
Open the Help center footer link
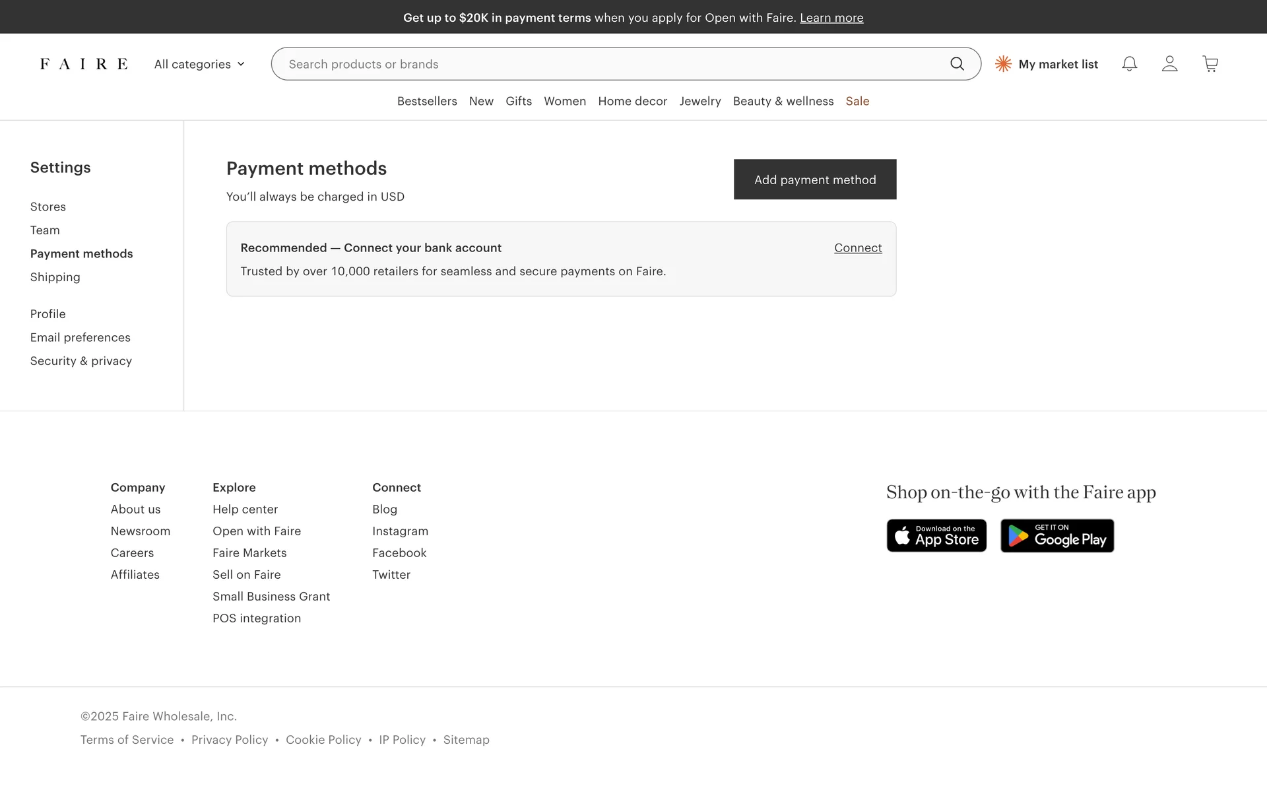coord(245,510)
